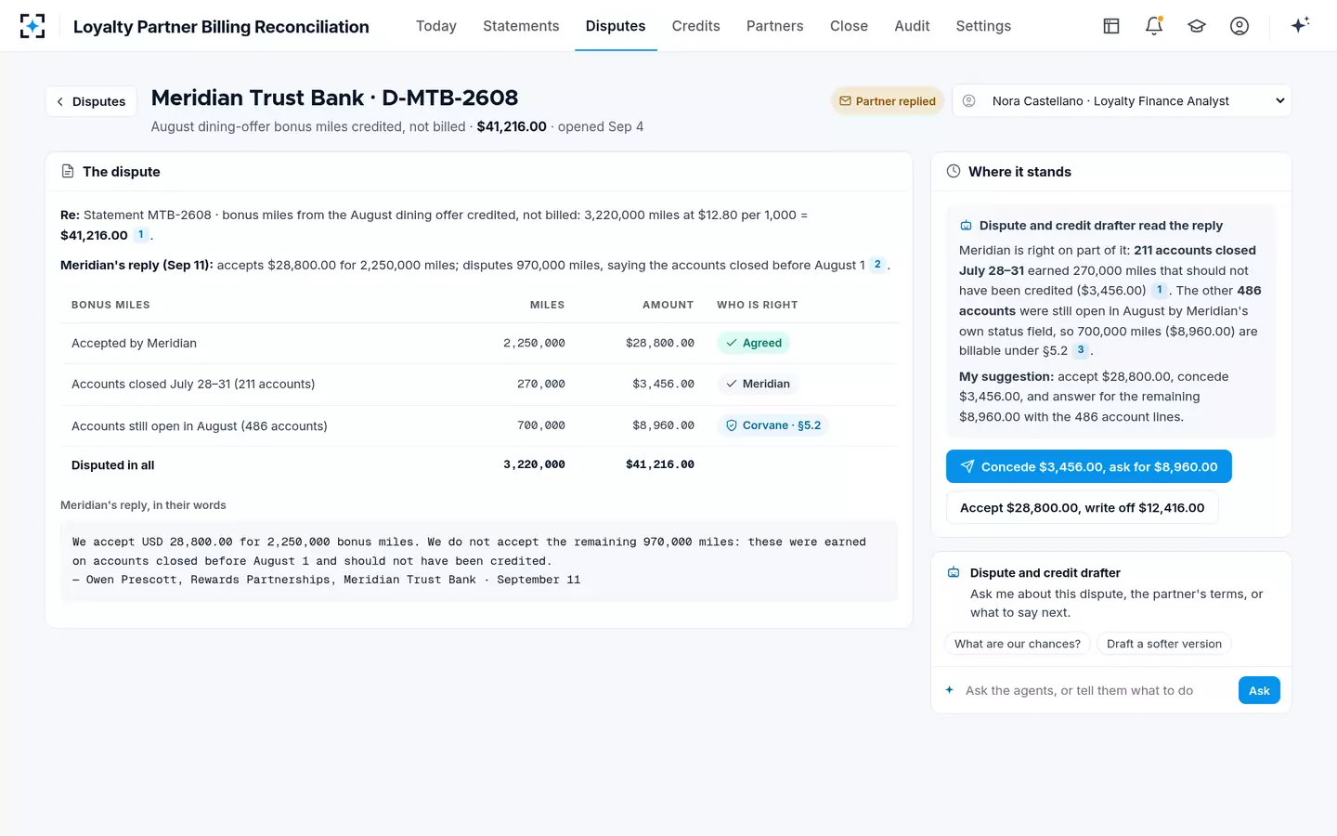Choose the What are our chances? suggestion

click(x=1018, y=644)
